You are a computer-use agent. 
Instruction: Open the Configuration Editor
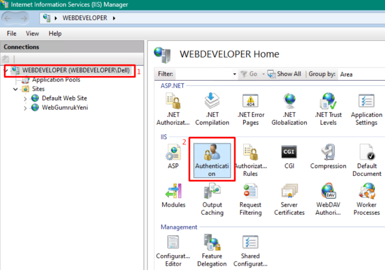tap(173, 251)
